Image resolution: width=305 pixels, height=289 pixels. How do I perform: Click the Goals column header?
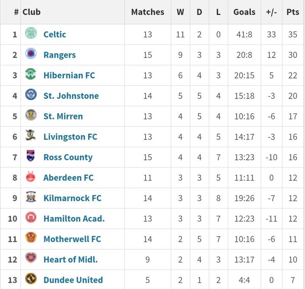[x=244, y=12]
